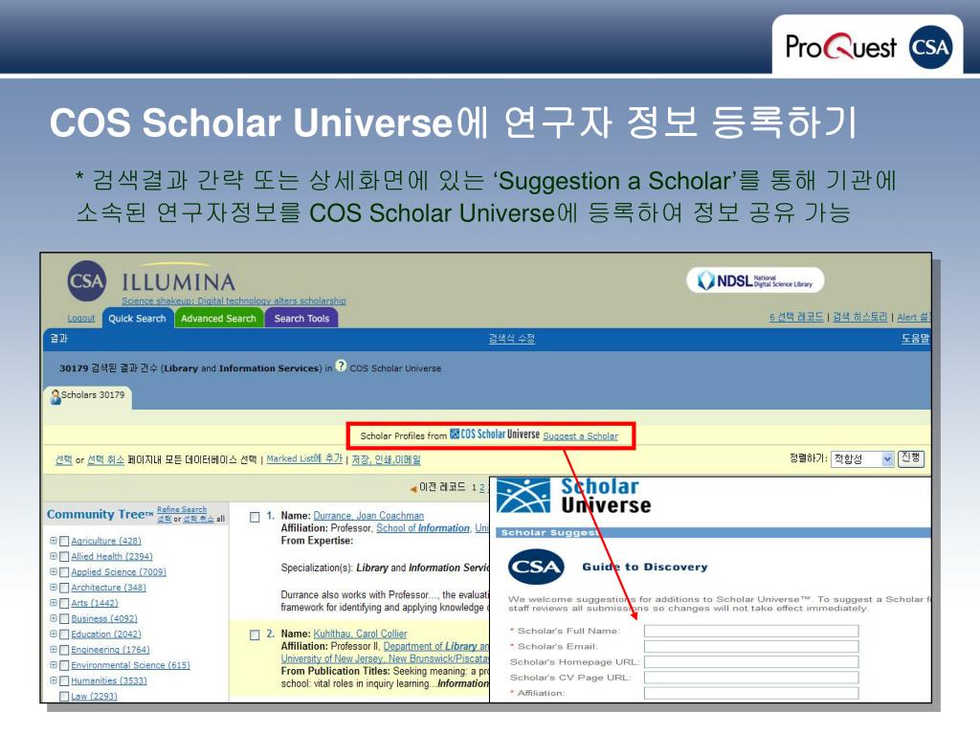The image size is (980, 735).
Task: Click the Affiliation input field
Action: tap(751, 693)
